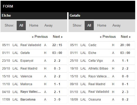The image size is (137, 105).
Task: Go to Previous matches in Getafe list
Action: point(108,37)
